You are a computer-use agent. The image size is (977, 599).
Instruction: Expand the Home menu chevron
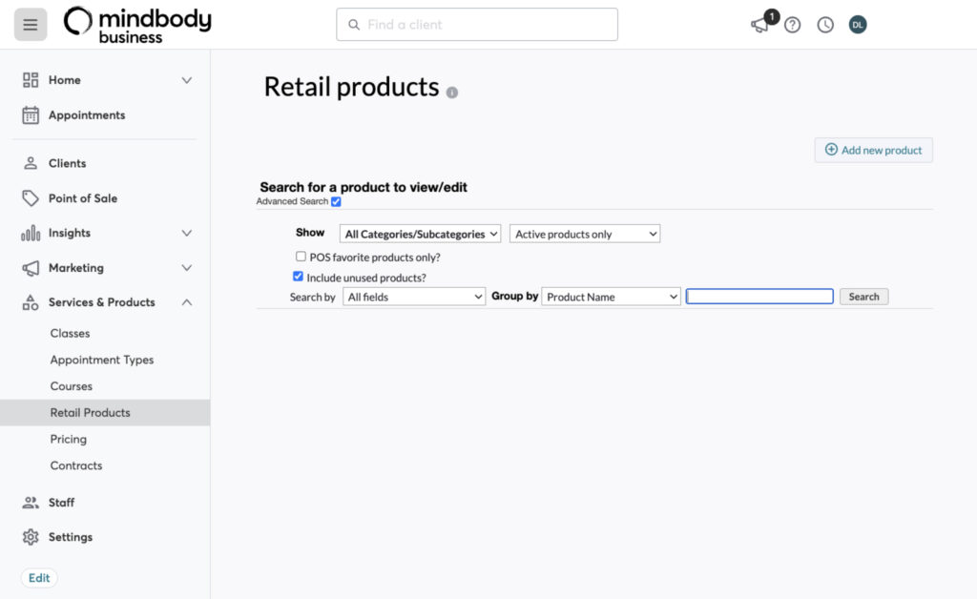pyautogui.click(x=186, y=80)
